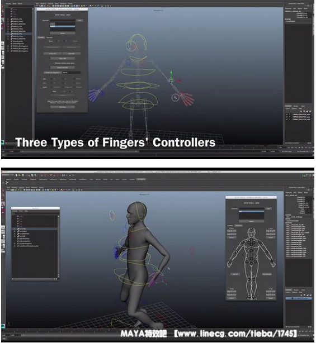Viewport: 316px width, 343px height.
Task: Click Open Scene icon in lower Maya status line
Action: (19, 175)
